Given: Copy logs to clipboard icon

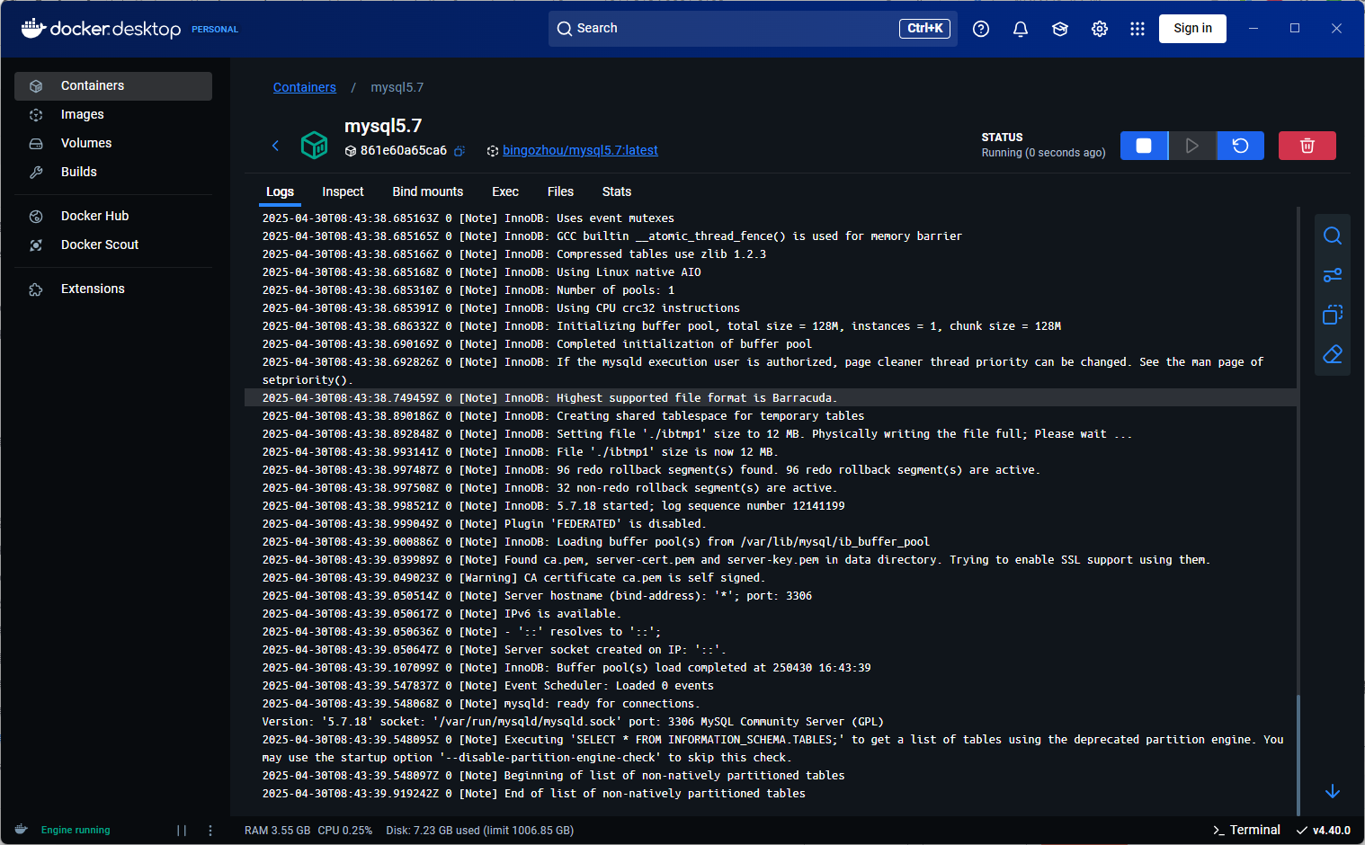Looking at the screenshot, I should 1333,315.
